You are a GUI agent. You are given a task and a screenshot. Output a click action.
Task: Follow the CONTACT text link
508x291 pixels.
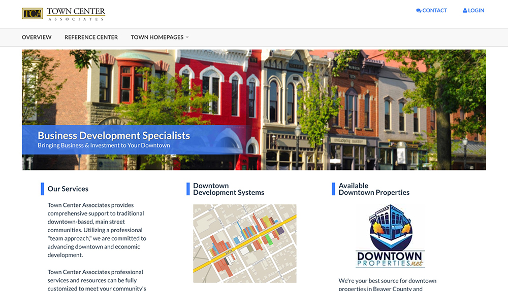(x=434, y=11)
